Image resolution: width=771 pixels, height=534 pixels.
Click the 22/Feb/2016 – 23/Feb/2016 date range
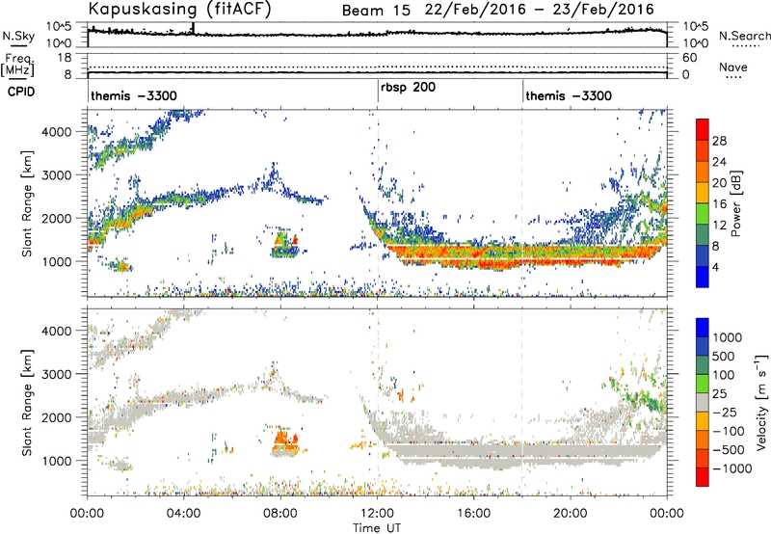(x=540, y=10)
